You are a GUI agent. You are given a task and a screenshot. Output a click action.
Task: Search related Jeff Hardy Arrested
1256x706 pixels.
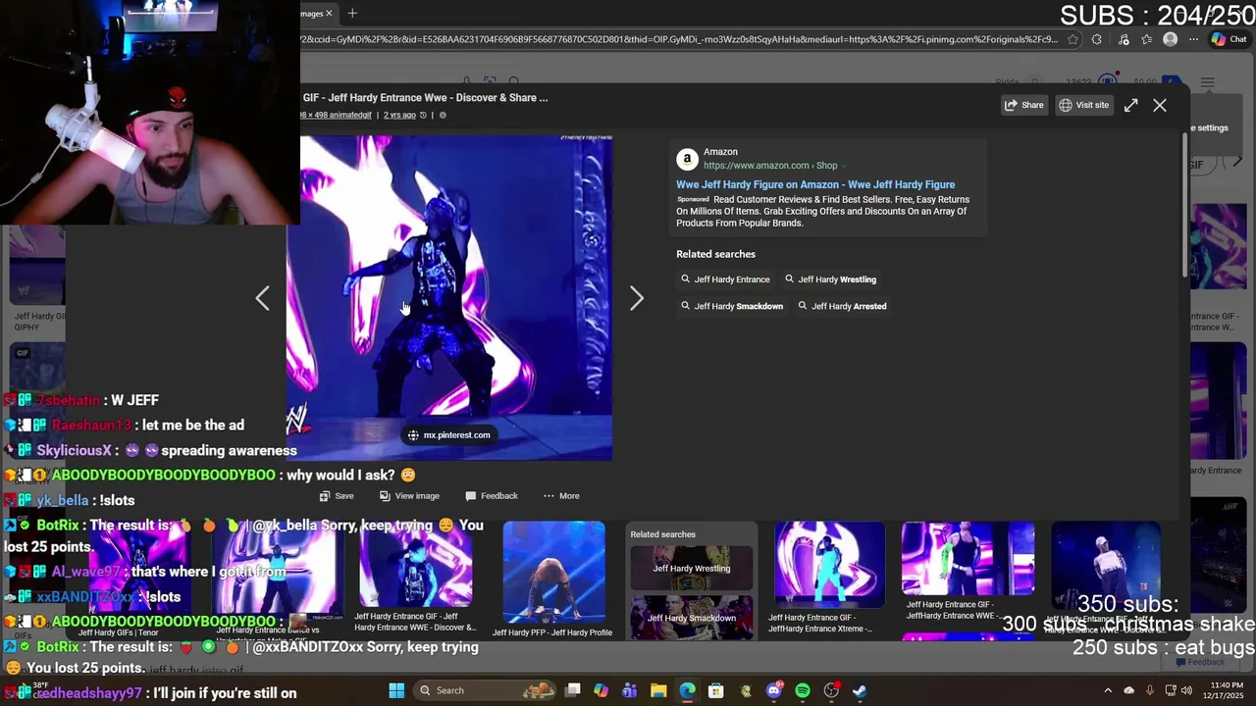pos(842,306)
